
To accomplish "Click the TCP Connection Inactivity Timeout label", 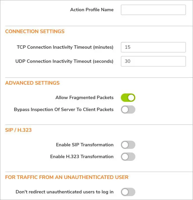I will pyautogui.click(x=65, y=47).
